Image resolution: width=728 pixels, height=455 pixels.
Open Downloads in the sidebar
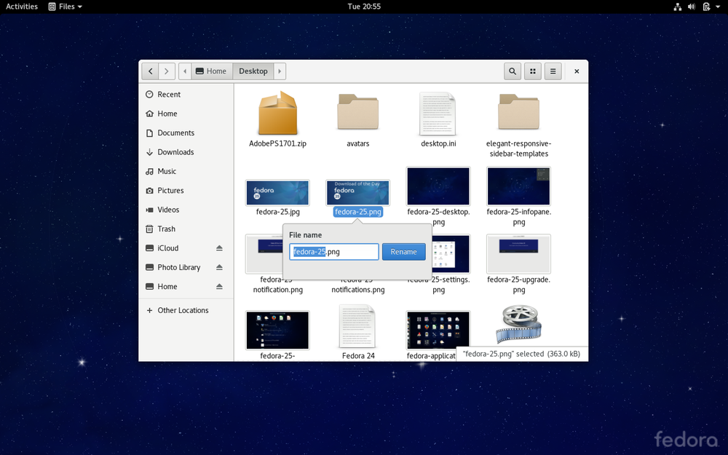(x=186, y=152)
